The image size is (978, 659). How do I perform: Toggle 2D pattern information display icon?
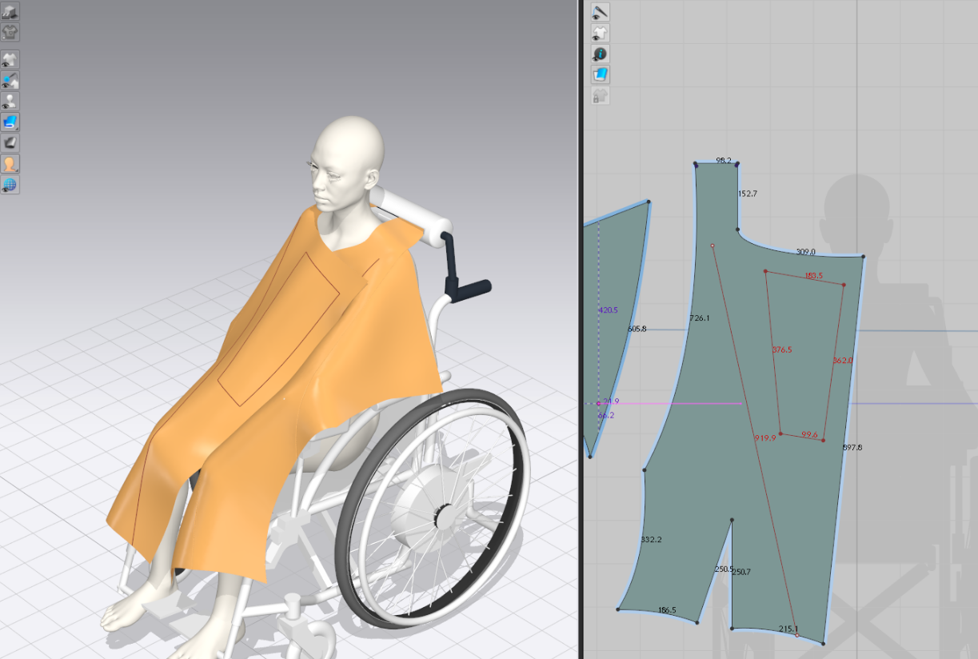coord(600,54)
